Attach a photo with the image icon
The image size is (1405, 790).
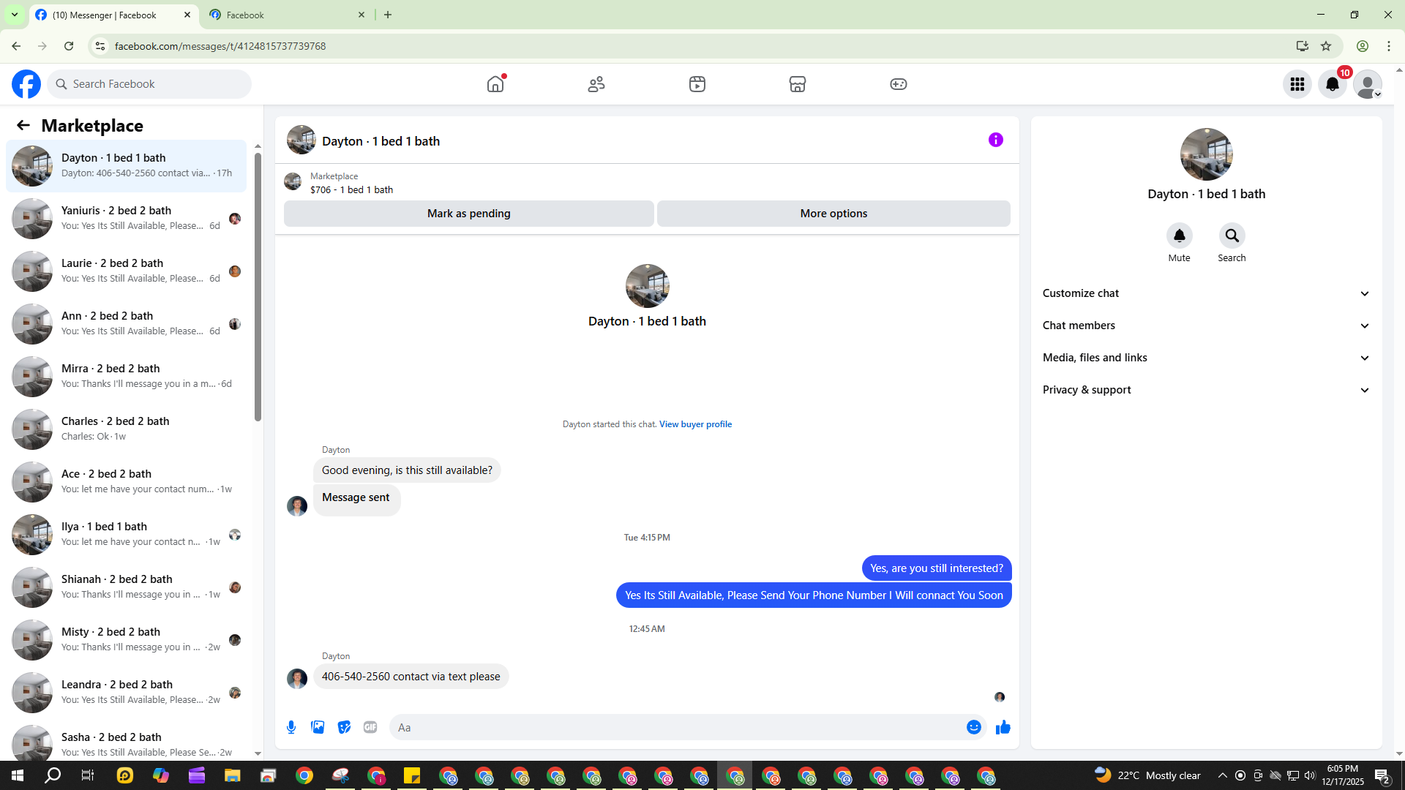(x=318, y=727)
